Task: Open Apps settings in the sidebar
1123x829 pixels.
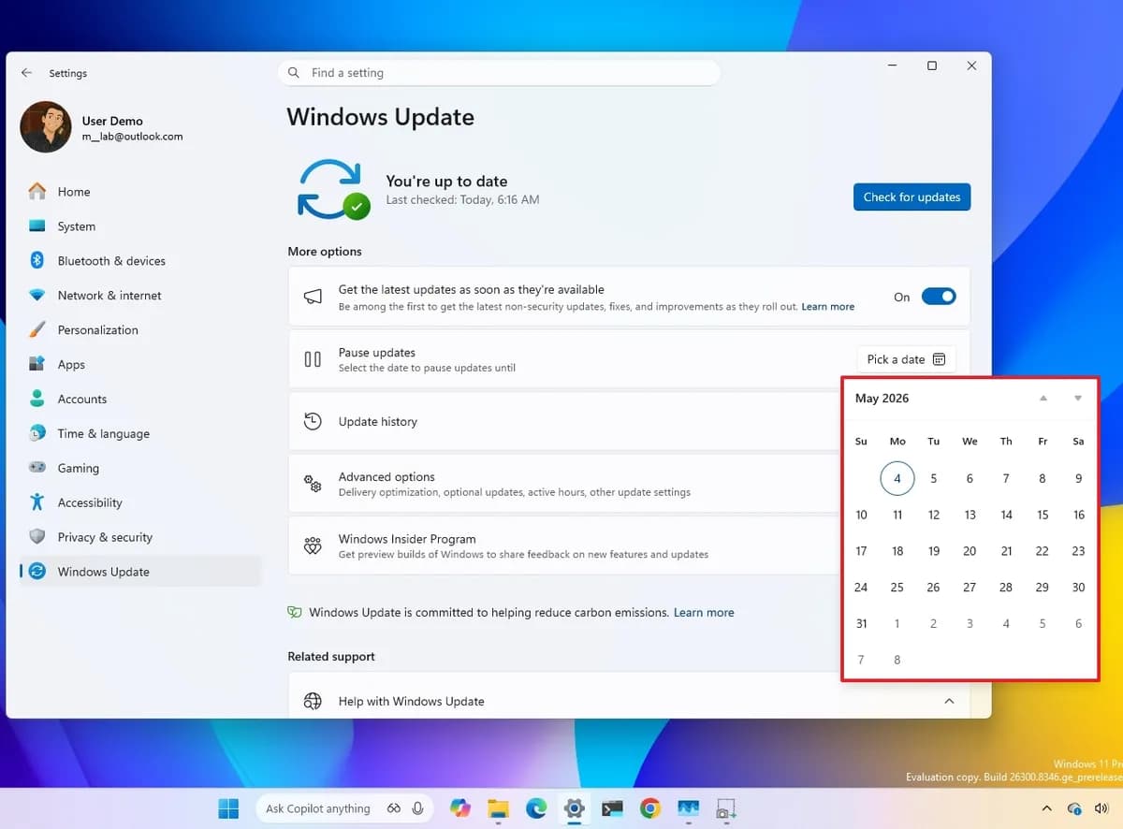Action: point(140,365)
